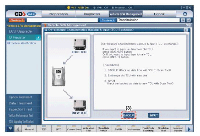
Task: Click the NEW TCU module image
Action: tap(80, 105)
